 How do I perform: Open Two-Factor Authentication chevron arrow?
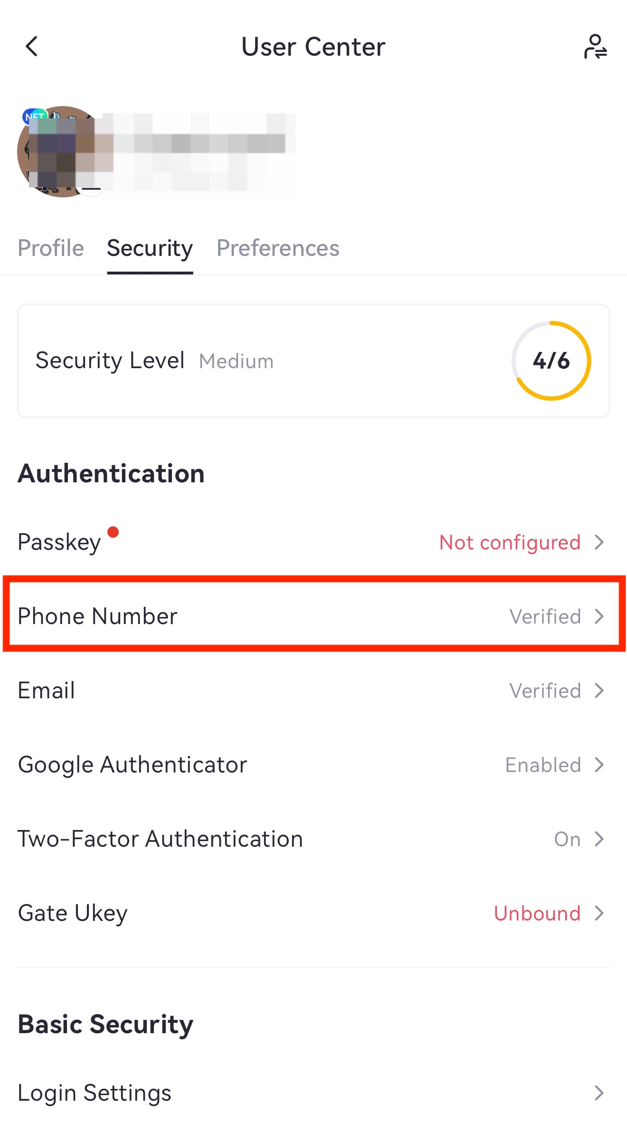pos(599,839)
